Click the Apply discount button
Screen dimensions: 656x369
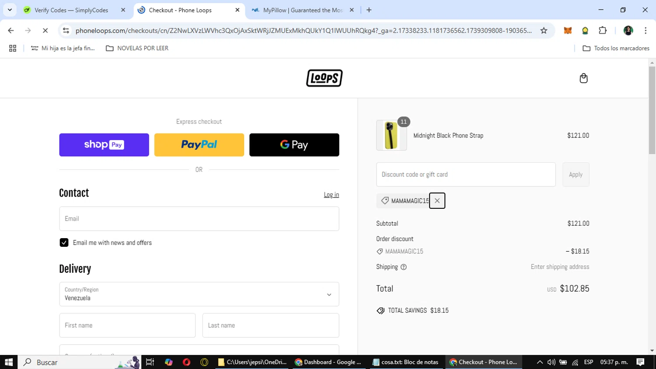coord(576,175)
